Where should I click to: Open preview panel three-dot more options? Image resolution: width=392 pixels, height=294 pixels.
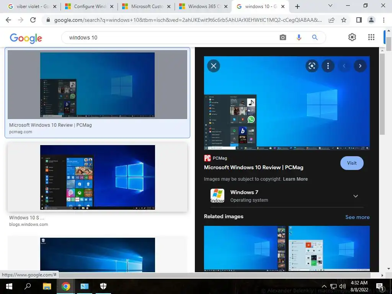[328, 66]
